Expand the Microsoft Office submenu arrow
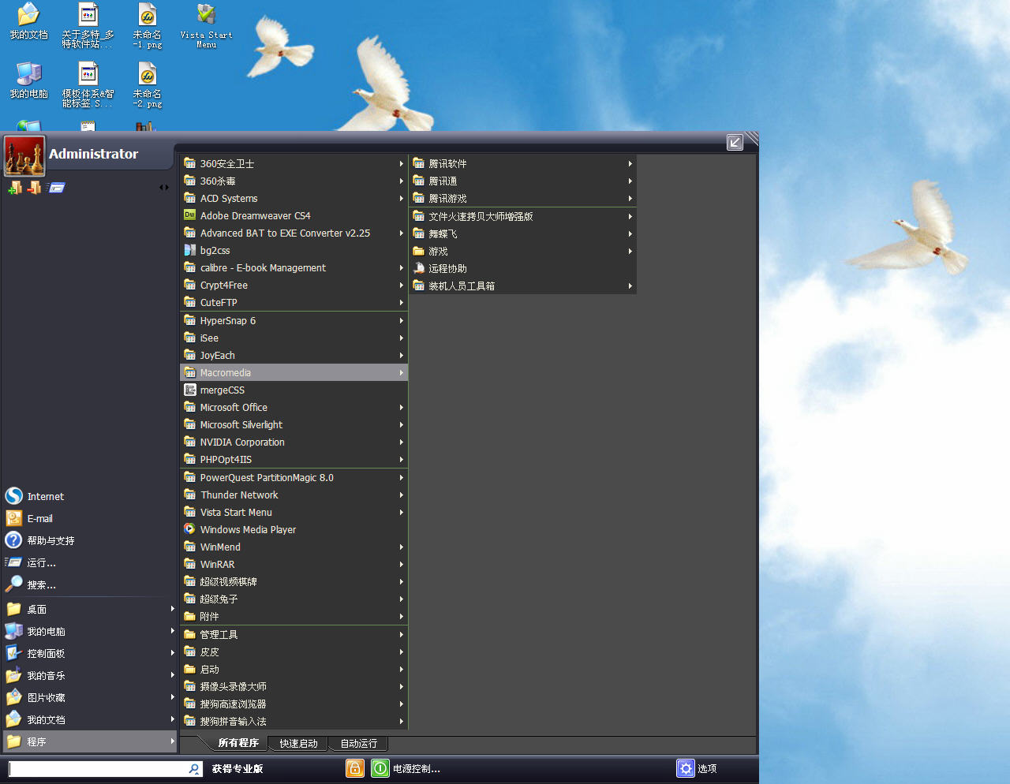 point(401,407)
